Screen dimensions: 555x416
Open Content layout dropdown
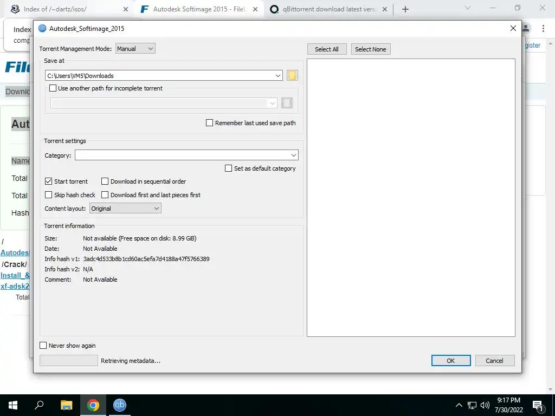pyautogui.click(x=125, y=209)
